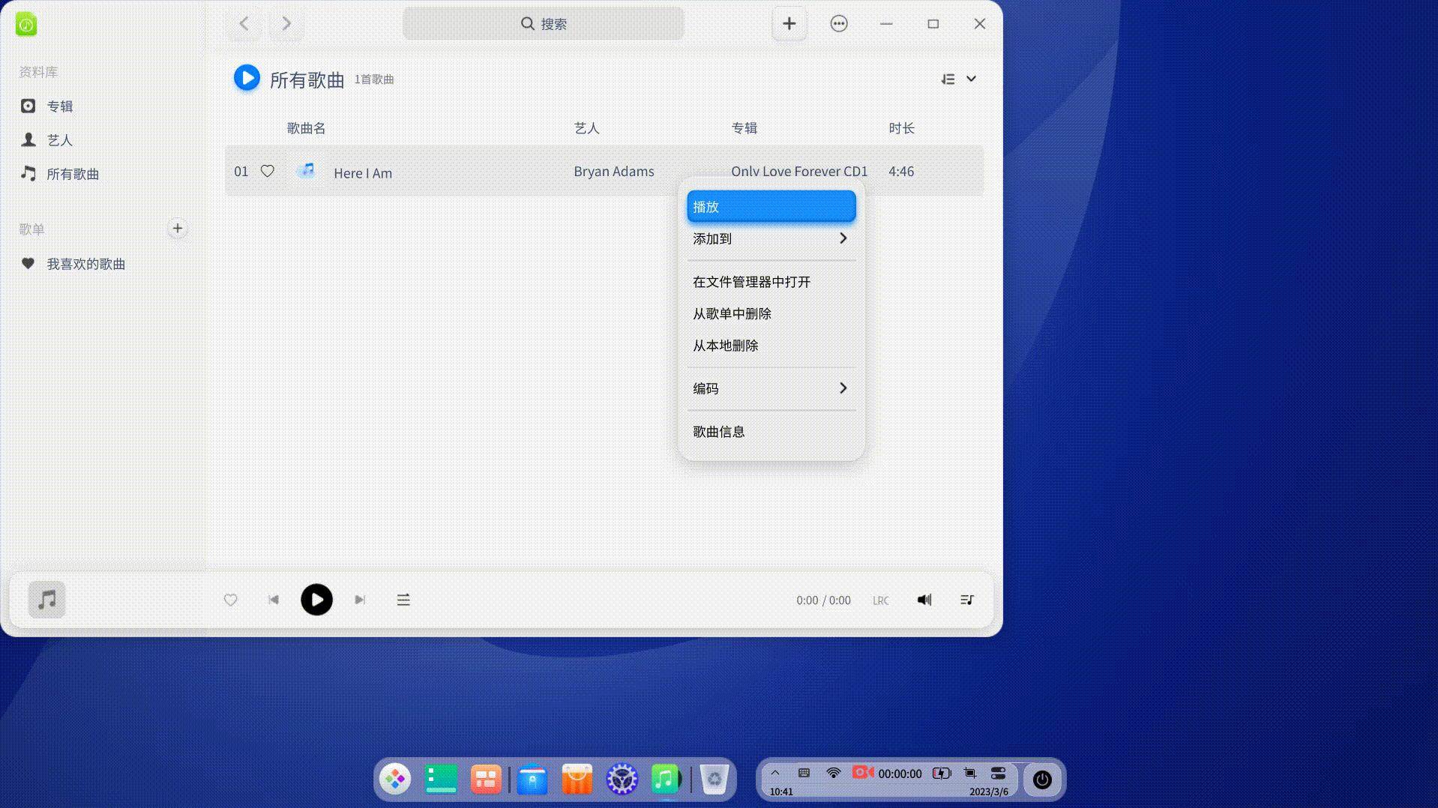The height and width of the screenshot is (808, 1438).
Task: Click the 艺人 column header
Action: (586, 128)
